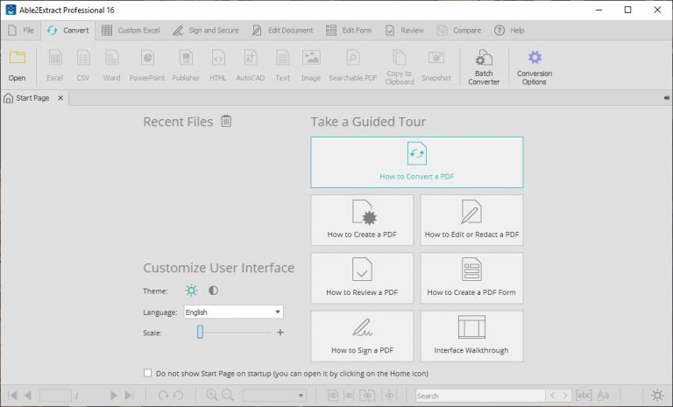This screenshot has width=673, height=407.
Task: Launch the How to Review a PDF tour
Action: (x=362, y=278)
